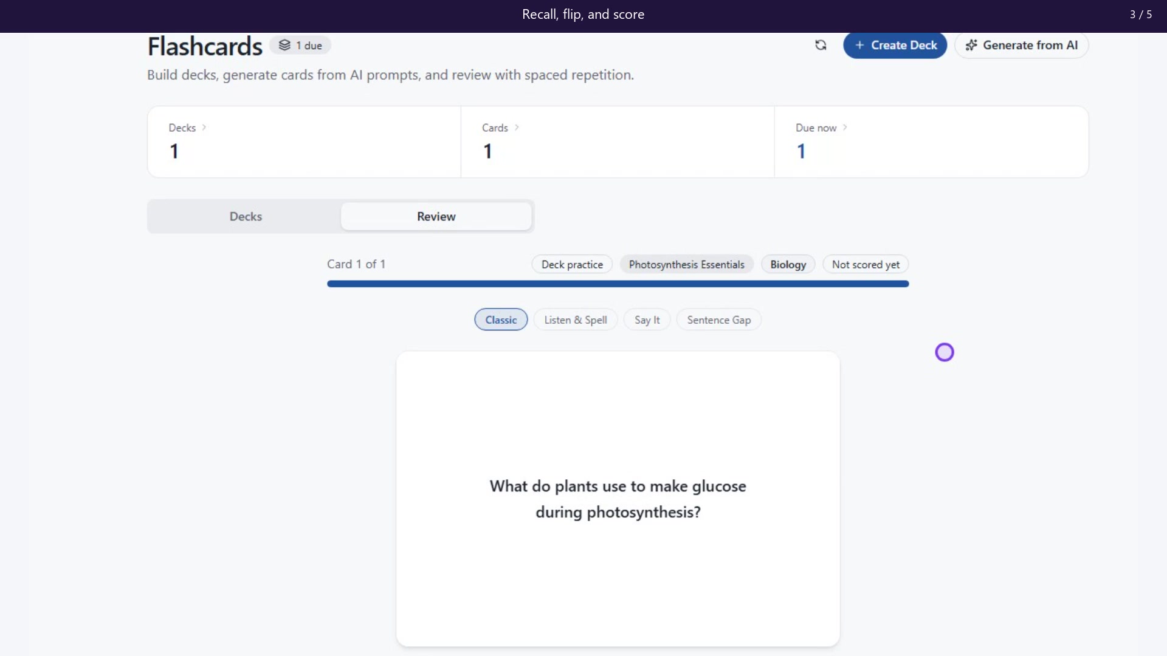Click the "Card 1 of 1" label

356,264
